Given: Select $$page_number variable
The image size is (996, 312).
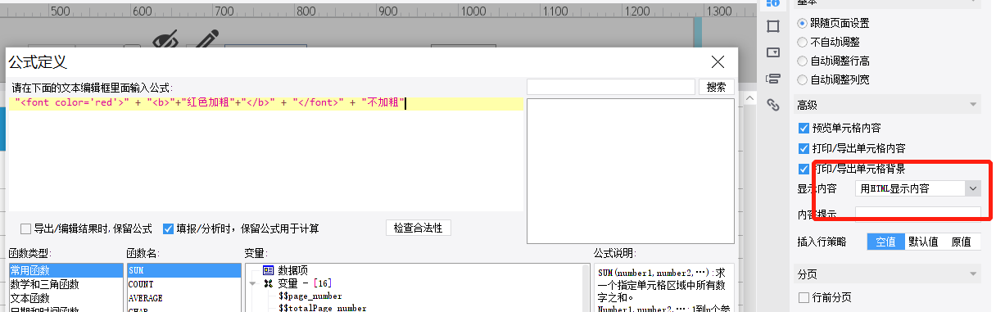Looking at the screenshot, I should point(310,296).
